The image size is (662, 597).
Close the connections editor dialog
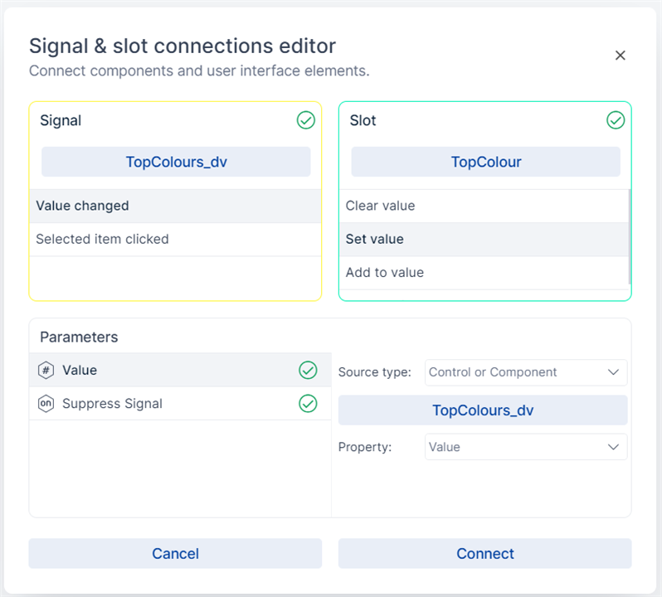tap(620, 56)
